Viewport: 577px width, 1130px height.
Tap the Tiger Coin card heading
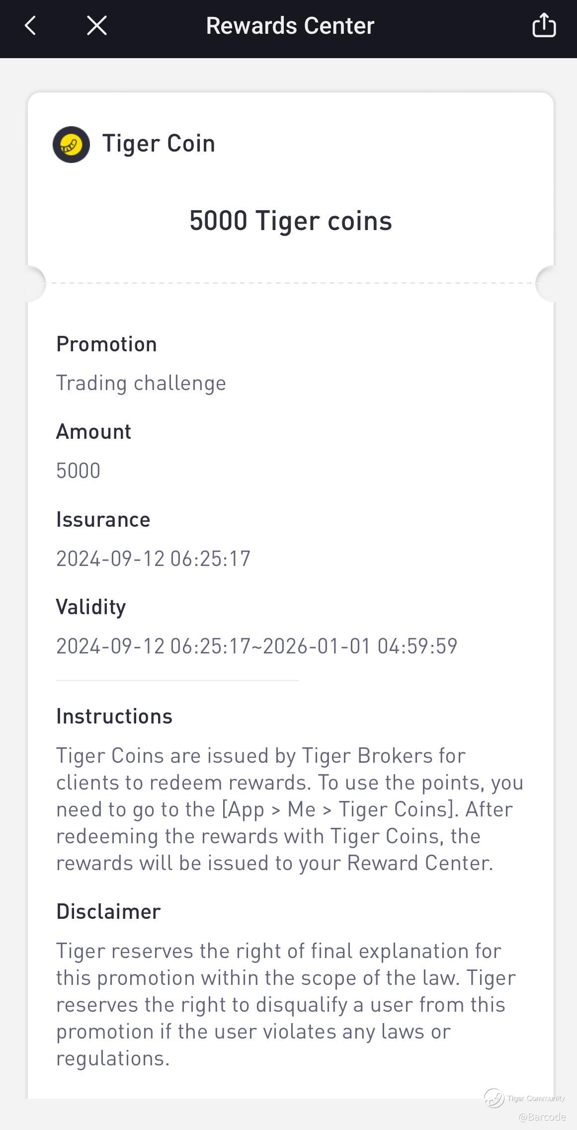(159, 144)
